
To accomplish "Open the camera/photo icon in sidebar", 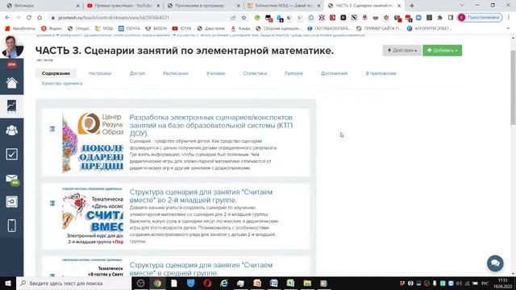I will click(12, 201).
